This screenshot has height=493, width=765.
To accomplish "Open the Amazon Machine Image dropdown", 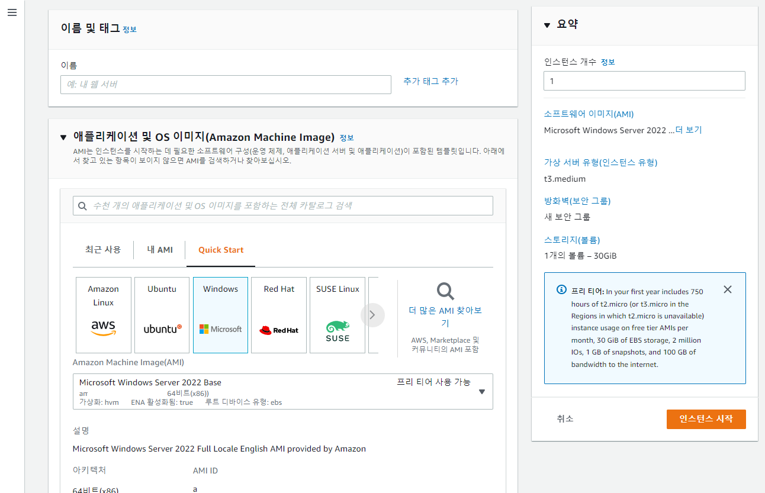I will 282,391.
